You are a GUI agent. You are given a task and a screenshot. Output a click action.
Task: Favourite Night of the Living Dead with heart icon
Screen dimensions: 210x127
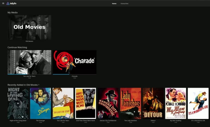tap(23, 117)
